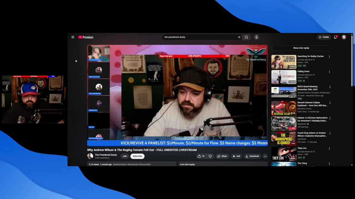
Task: Start voice search with the microphone
Action: pyautogui.click(x=256, y=37)
